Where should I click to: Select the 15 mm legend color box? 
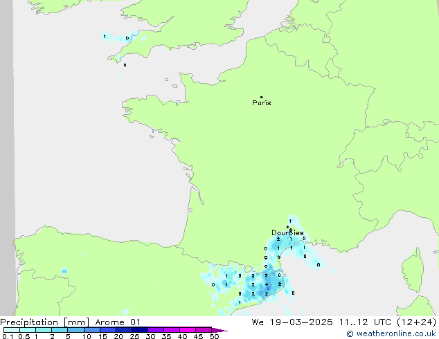tap(108, 330)
